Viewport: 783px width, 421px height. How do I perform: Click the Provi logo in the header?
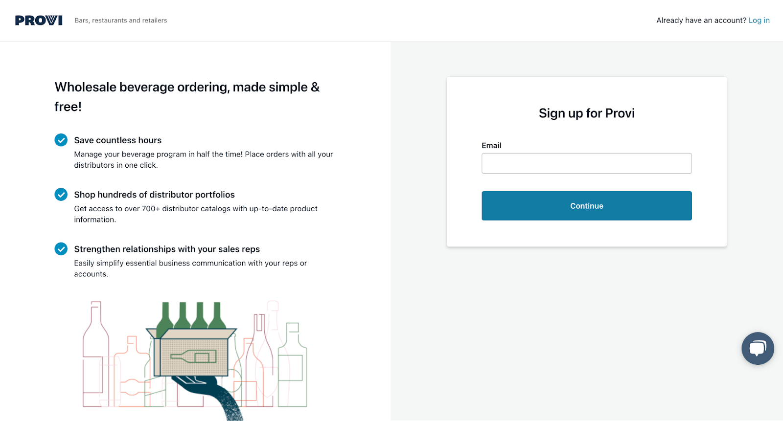(39, 20)
